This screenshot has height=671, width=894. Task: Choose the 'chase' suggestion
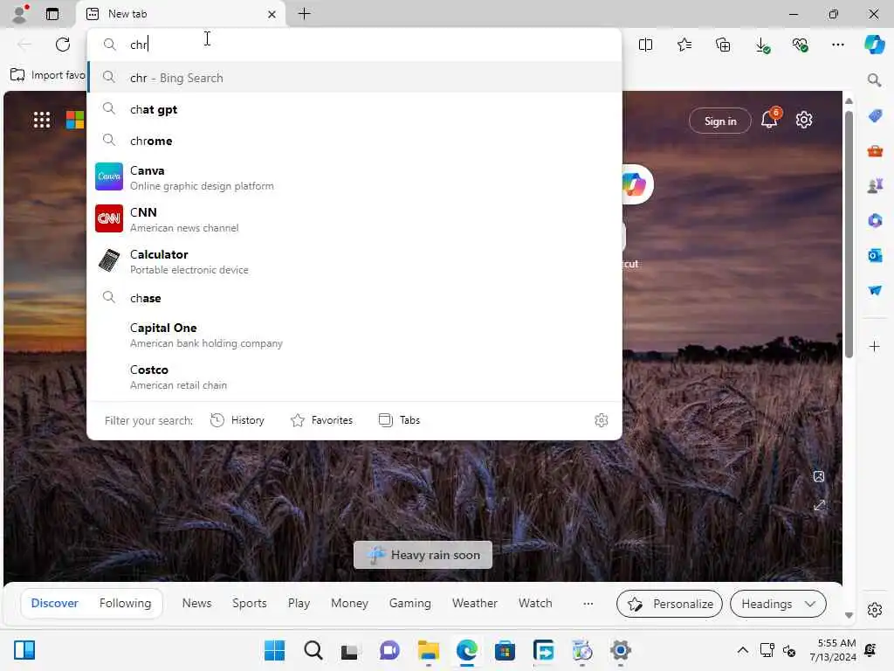[x=354, y=298]
